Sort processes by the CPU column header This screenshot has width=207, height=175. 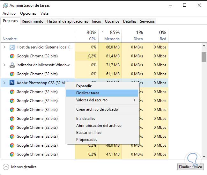(87, 35)
